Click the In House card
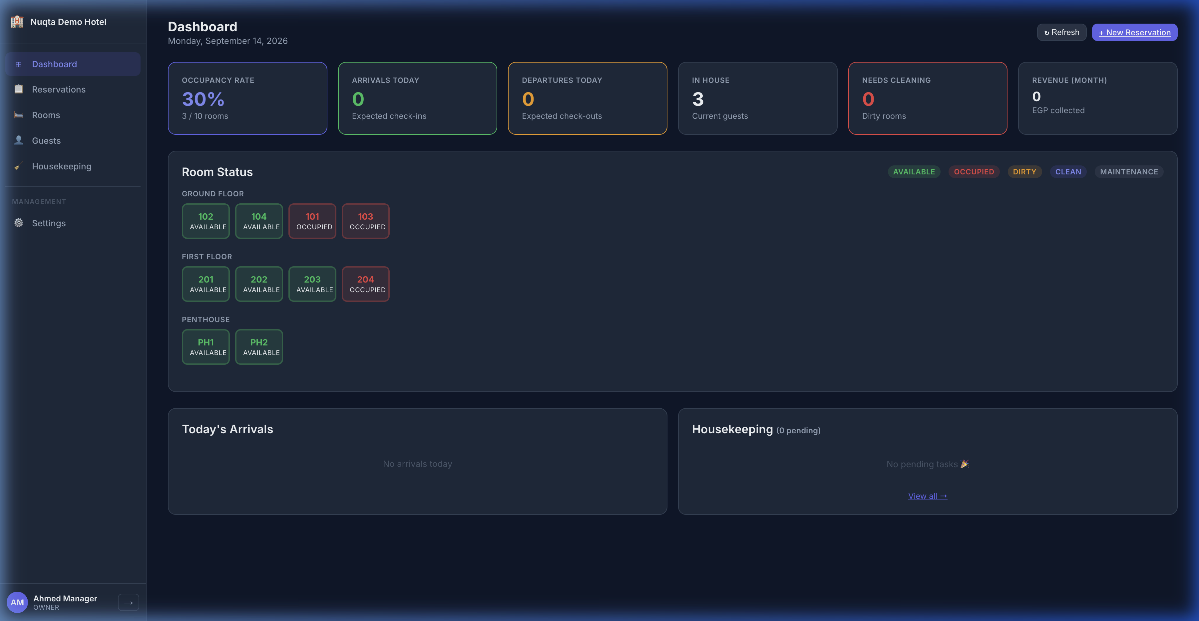The height and width of the screenshot is (621, 1199). pyautogui.click(x=758, y=98)
